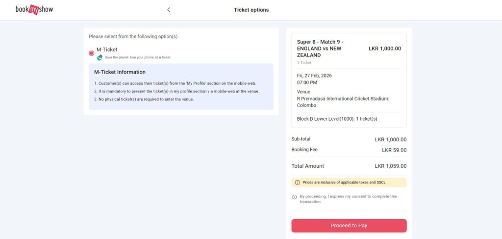Click the LKR 1,000.00 ticket price

pos(385,49)
